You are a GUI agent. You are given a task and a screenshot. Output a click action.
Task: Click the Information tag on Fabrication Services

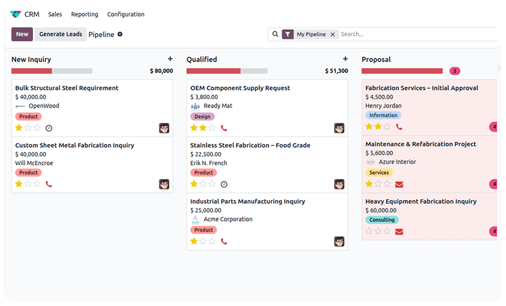pos(384,115)
